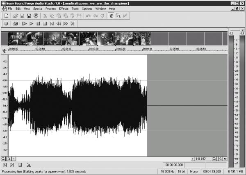Activate the Edit tool in toolbar
This screenshot has height=175, width=246.
[112, 16]
